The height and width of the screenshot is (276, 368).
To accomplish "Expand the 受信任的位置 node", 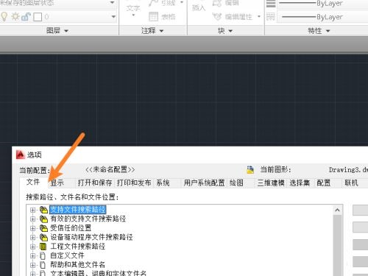I will coord(32,228).
